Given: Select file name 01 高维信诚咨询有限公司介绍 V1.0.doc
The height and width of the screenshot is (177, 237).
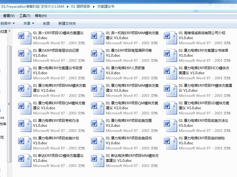Looking at the screenshot, I should 202,35.
